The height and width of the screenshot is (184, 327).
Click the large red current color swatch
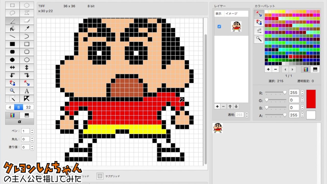(x=311, y=99)
